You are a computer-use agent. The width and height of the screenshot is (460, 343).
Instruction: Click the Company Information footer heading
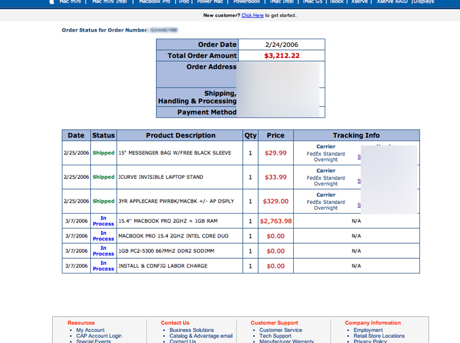(x=372, y=323)
